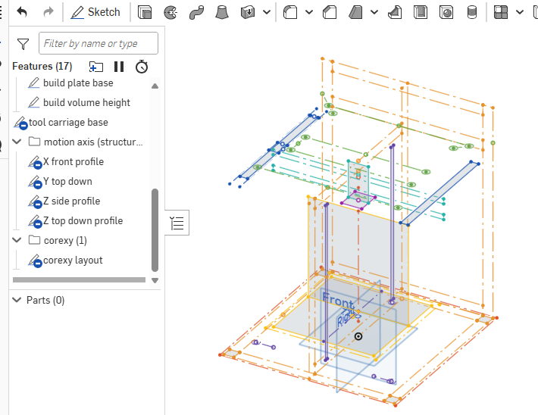Toggle the pause regeneration button
The height and width of the screenshot is (415, 538).
coord(119,67)
